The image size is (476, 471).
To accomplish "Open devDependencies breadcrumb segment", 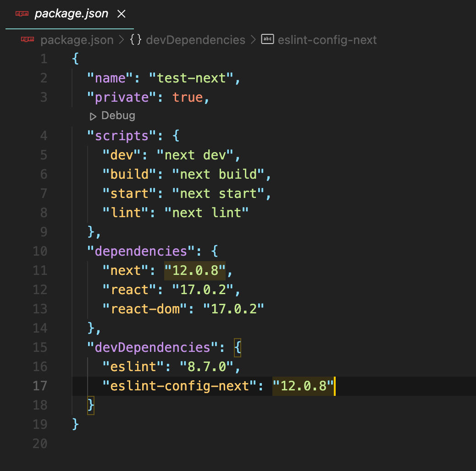I will [195, 40].
